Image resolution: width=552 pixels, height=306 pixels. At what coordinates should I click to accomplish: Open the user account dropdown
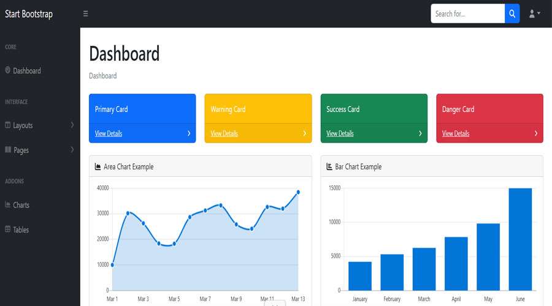click(534, 13)
